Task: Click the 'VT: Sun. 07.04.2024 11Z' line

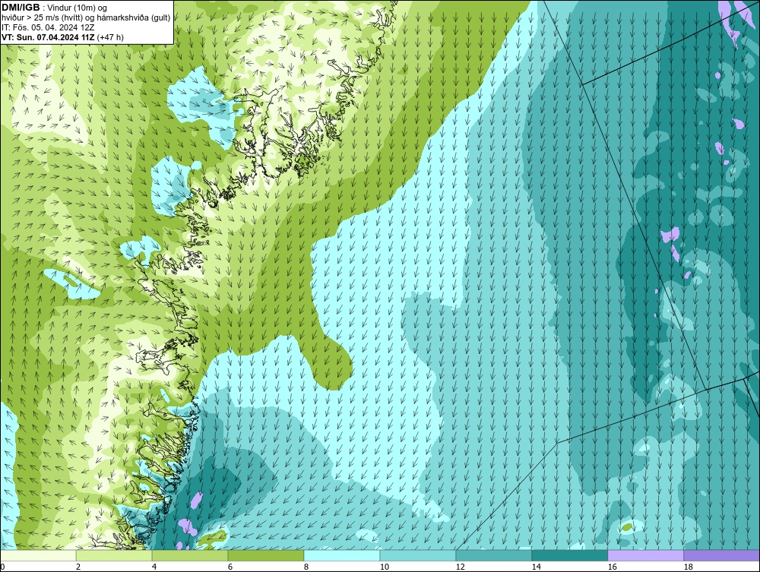Action: point(48,36)
